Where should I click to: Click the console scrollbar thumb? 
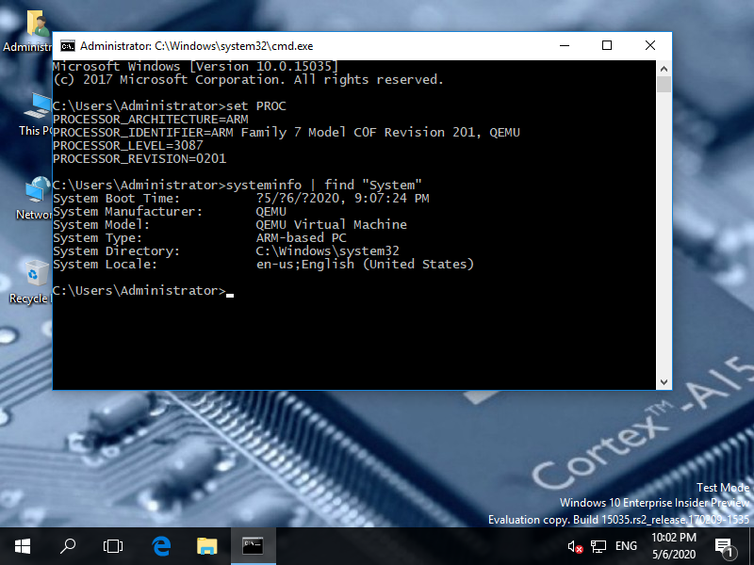(x=664, y=85)
